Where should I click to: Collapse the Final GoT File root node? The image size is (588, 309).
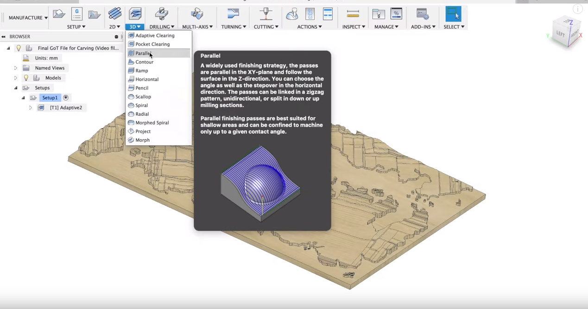[x=8, y=48]
